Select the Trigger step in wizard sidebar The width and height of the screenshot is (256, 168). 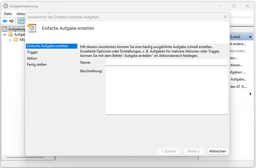[x=32, y=52]
